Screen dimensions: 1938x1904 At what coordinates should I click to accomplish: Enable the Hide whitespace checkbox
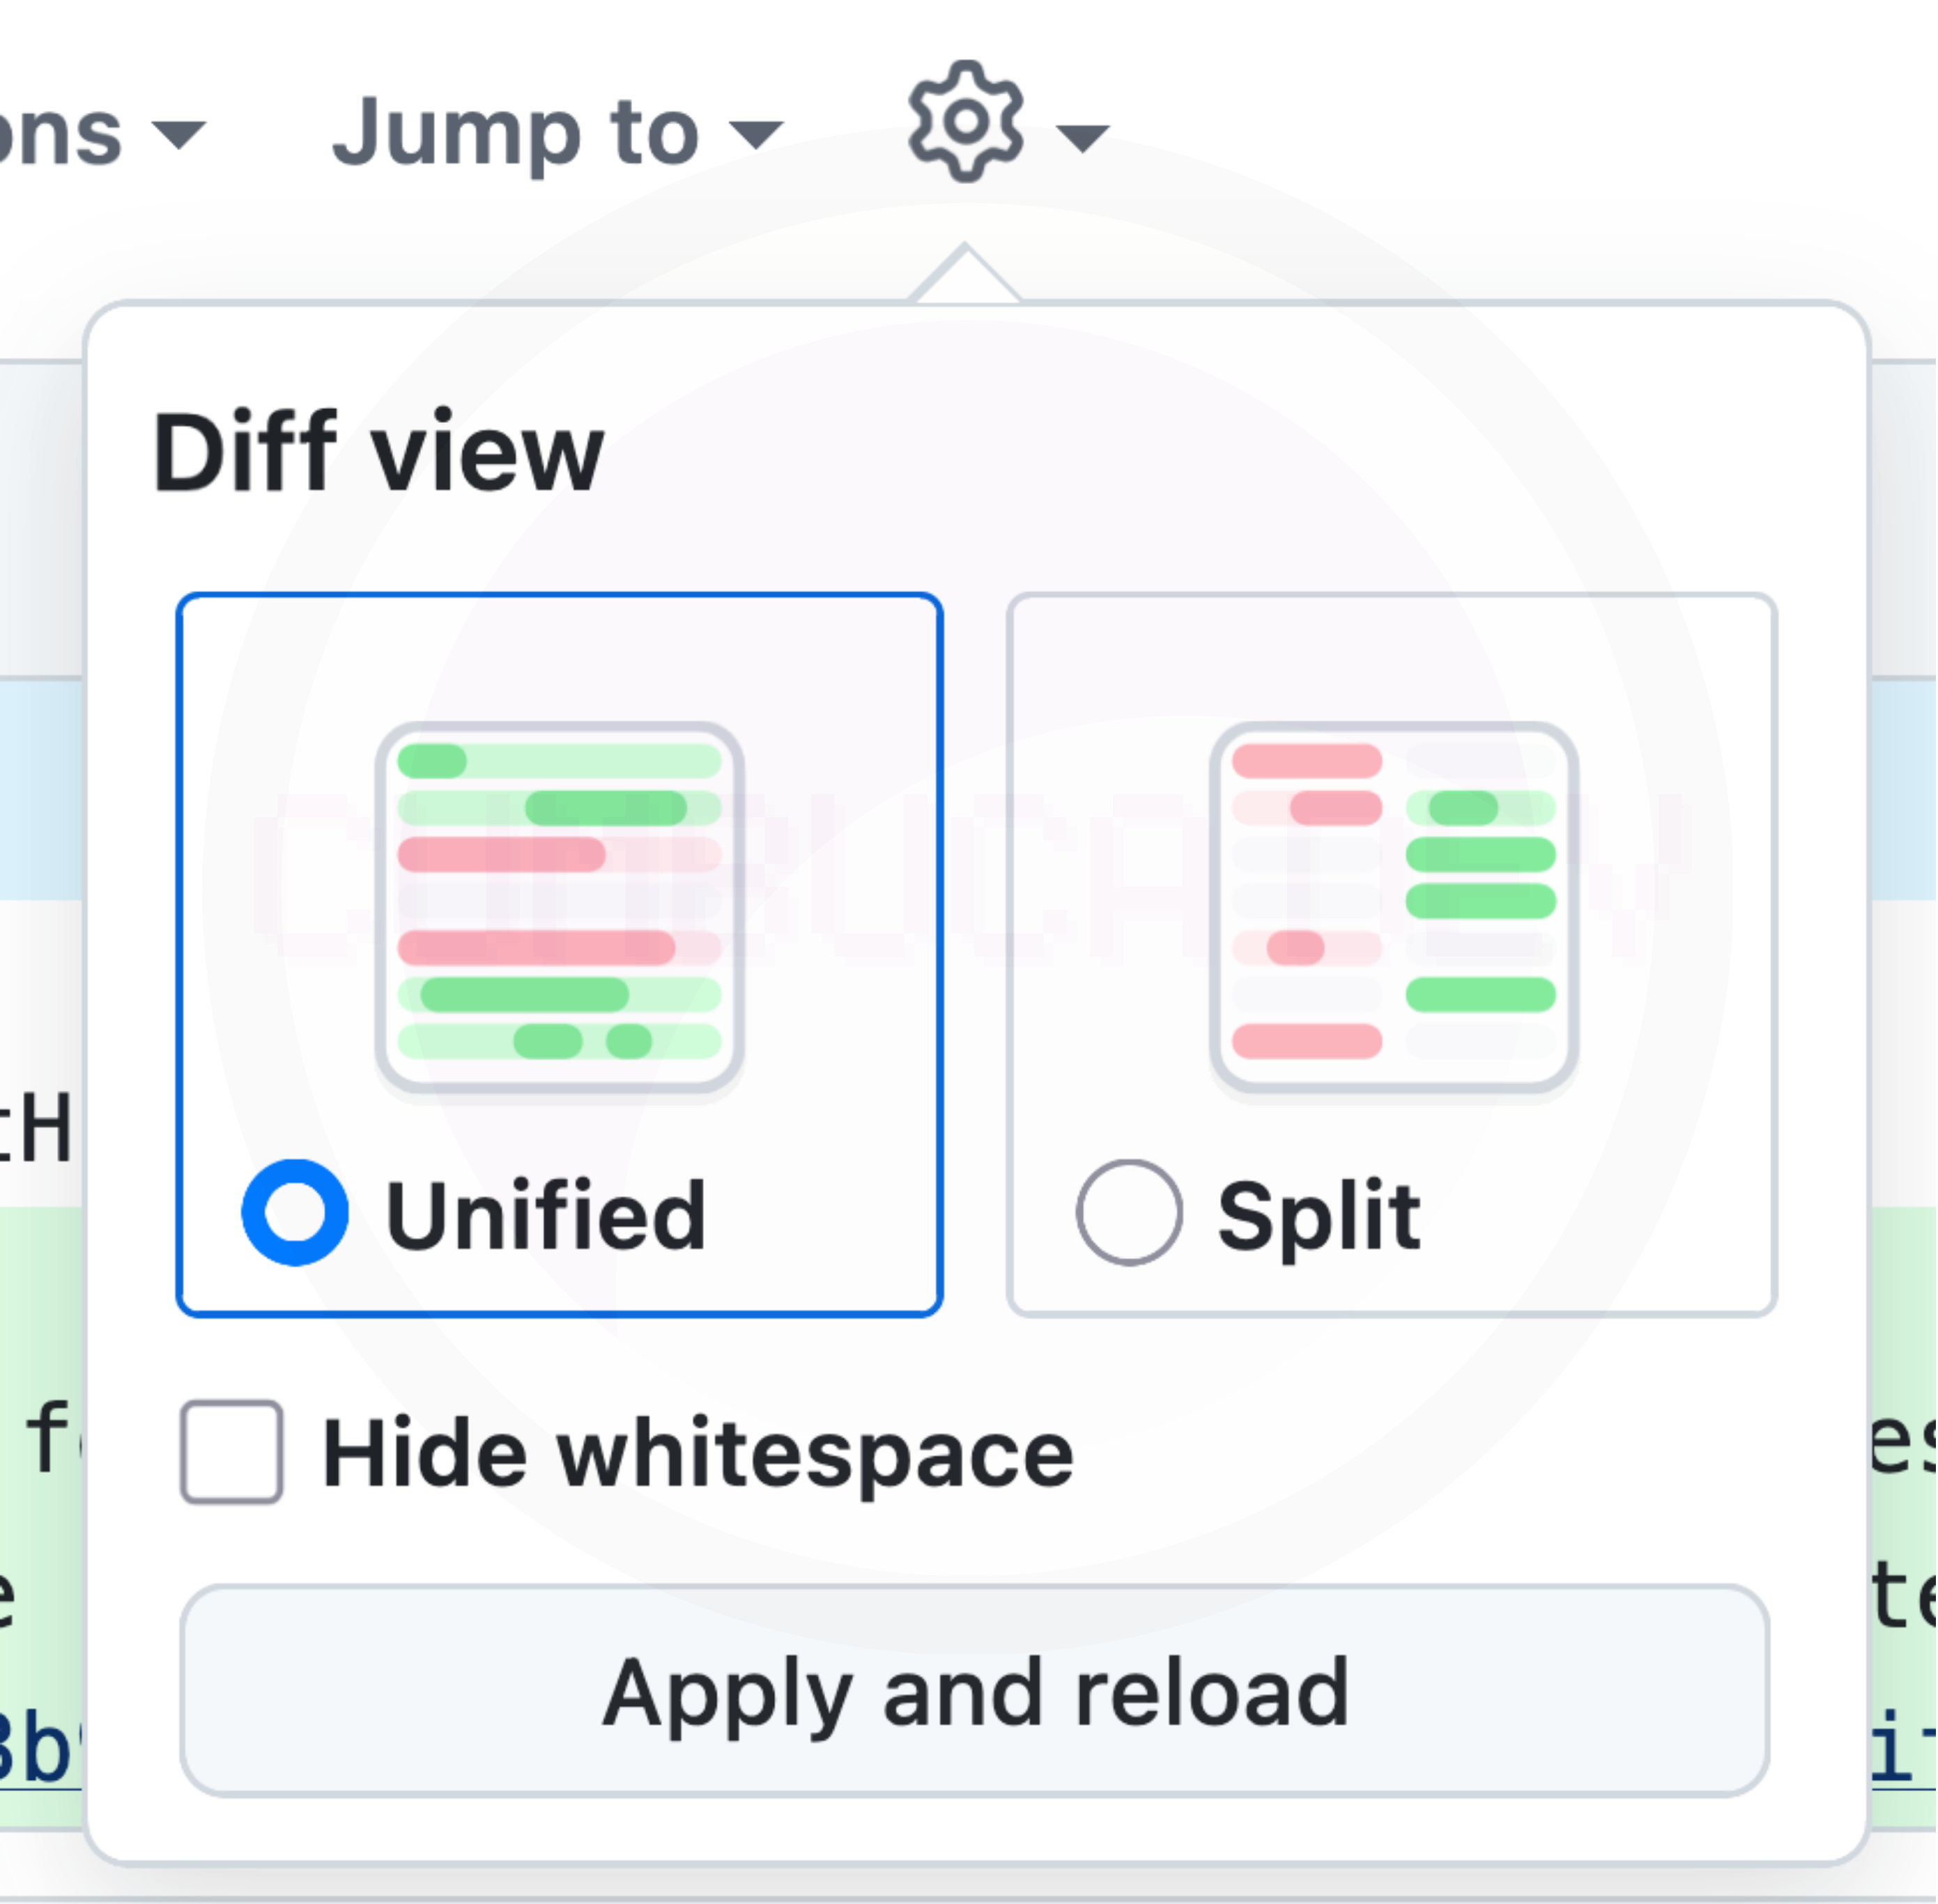coord(231,1452)
